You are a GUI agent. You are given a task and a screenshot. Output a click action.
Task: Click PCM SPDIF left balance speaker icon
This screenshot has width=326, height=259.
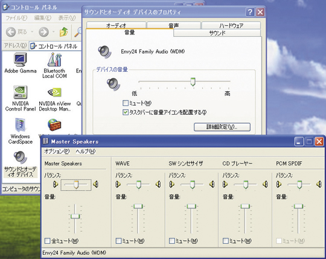279,184
